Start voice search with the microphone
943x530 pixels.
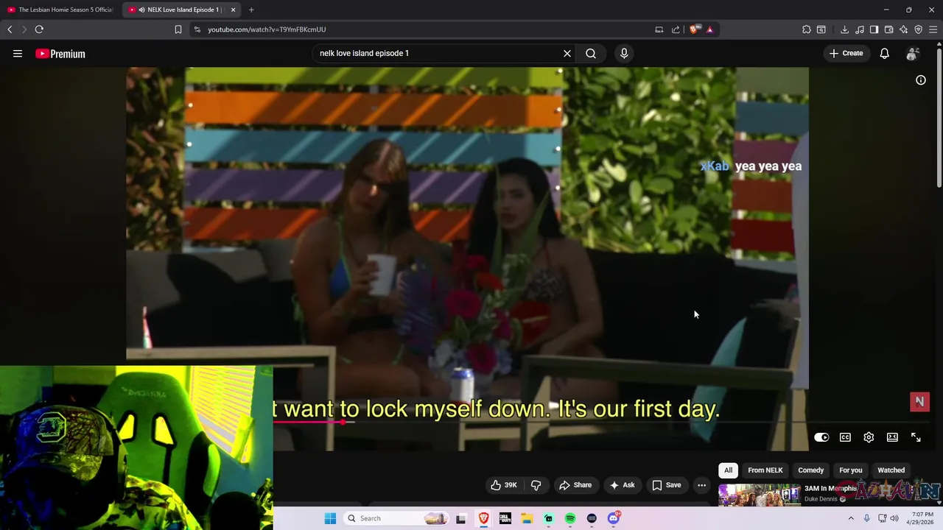tap(624, 53)
